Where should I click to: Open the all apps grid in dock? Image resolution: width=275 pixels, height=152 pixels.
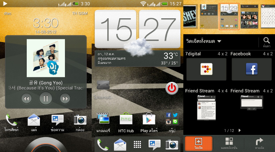[137, 144]
